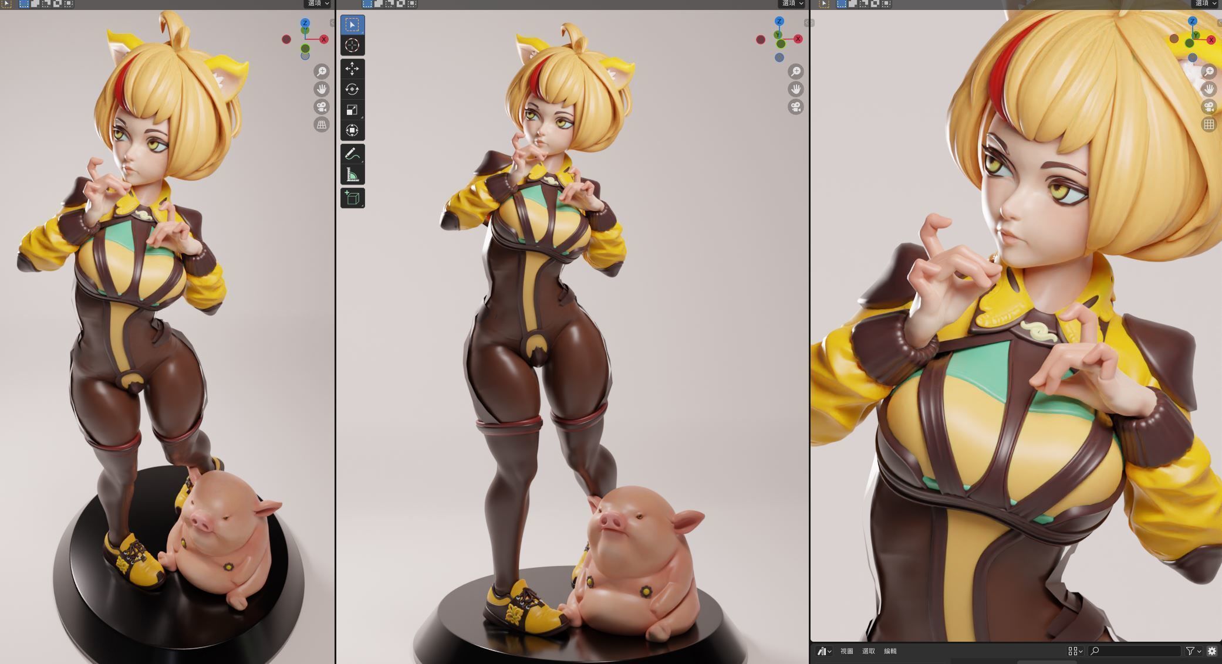Viewport: 1222px width, 664px height.
Task: Click red X axis on left viewport gizmo
Action: [324, 39]
